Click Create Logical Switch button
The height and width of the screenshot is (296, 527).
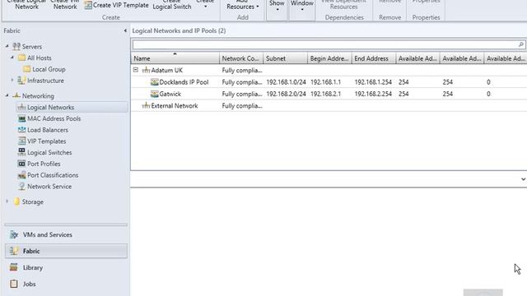[x=172, y=5]
